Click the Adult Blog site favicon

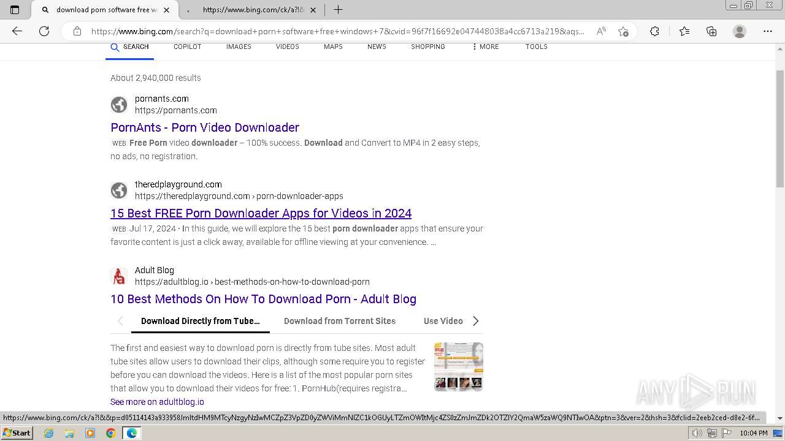[x=119, y=276]
